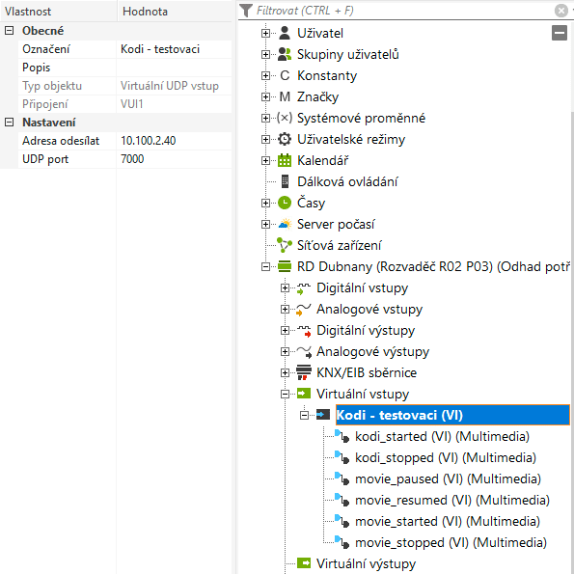This screenshot has height=574, width=574.
Task: Click the Skupiny uživatelů group icon
Action: (x=285, y=54)
